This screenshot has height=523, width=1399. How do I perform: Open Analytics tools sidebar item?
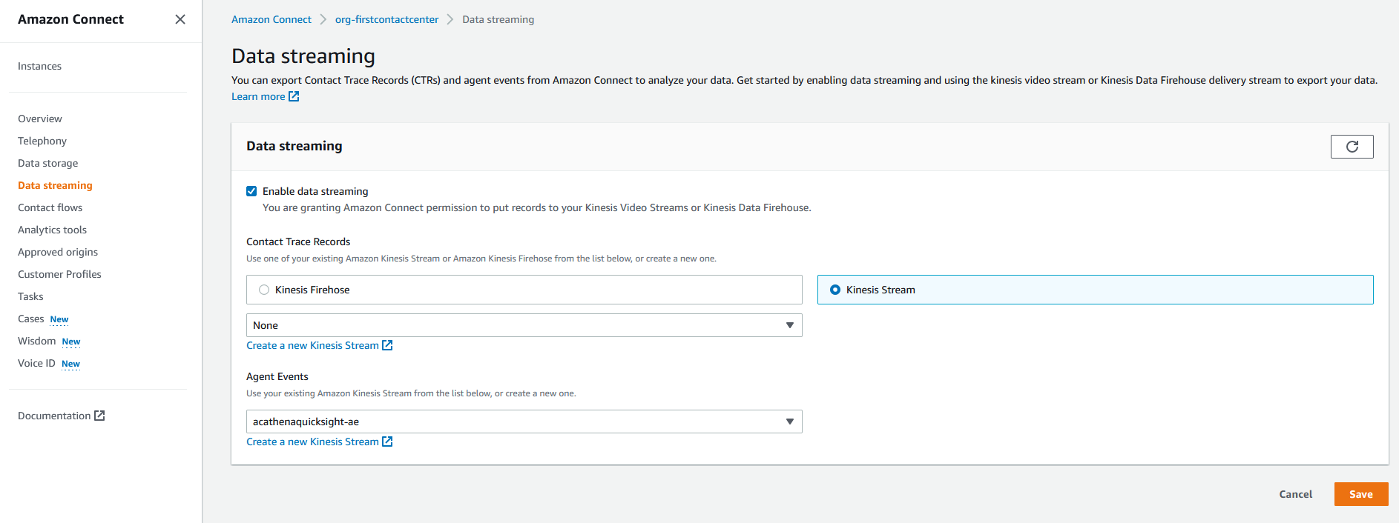point(52,230)
